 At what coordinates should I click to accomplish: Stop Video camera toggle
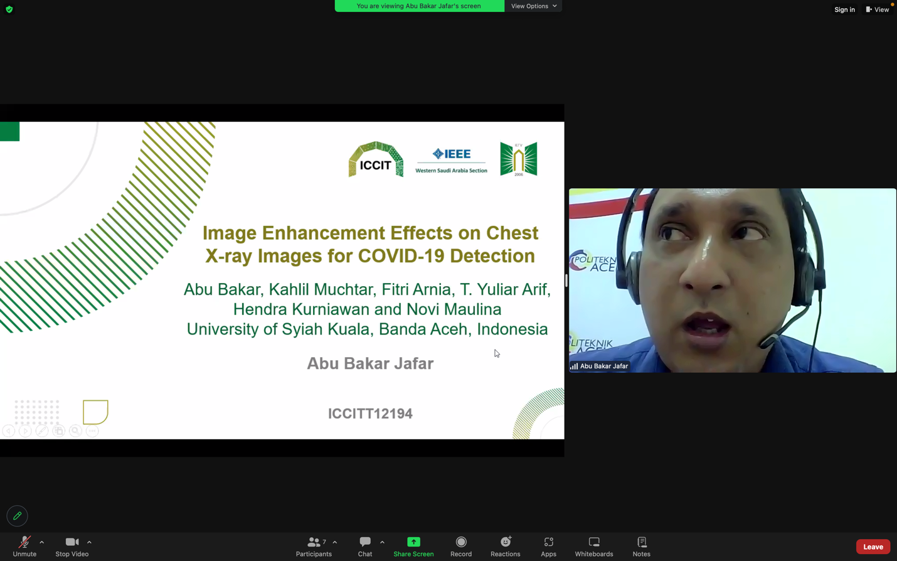[x=72, y=546]
